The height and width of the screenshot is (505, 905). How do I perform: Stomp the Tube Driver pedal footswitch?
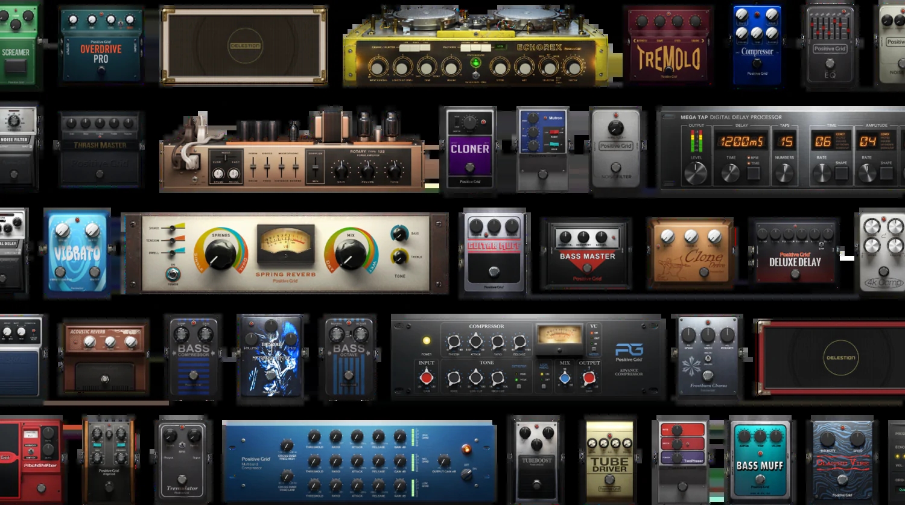pyautogui.click(x=609, y=480)
